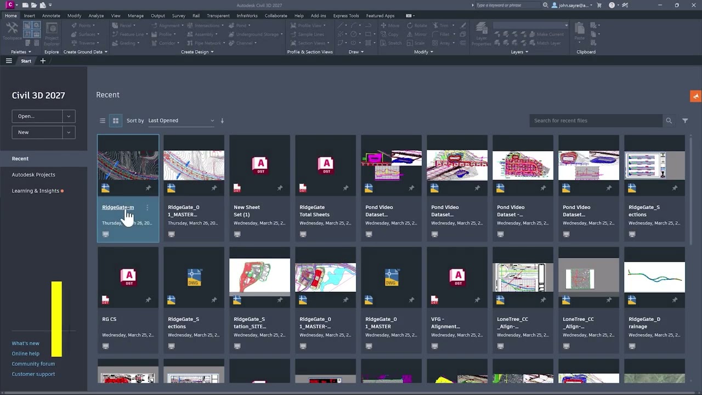702x395 pixels.
Task: Click the New file quick access icon
Action: click(x=25, y=5)
